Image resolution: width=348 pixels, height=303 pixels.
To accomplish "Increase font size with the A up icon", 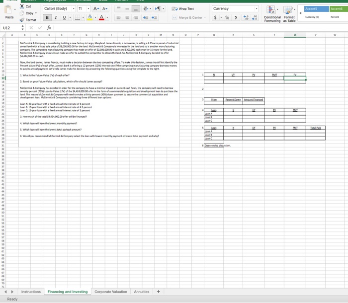I will point(96,8).
